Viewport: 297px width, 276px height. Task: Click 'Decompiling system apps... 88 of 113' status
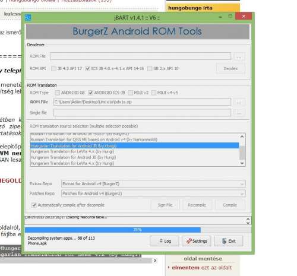pyautogui.click(x=61, y=238)
